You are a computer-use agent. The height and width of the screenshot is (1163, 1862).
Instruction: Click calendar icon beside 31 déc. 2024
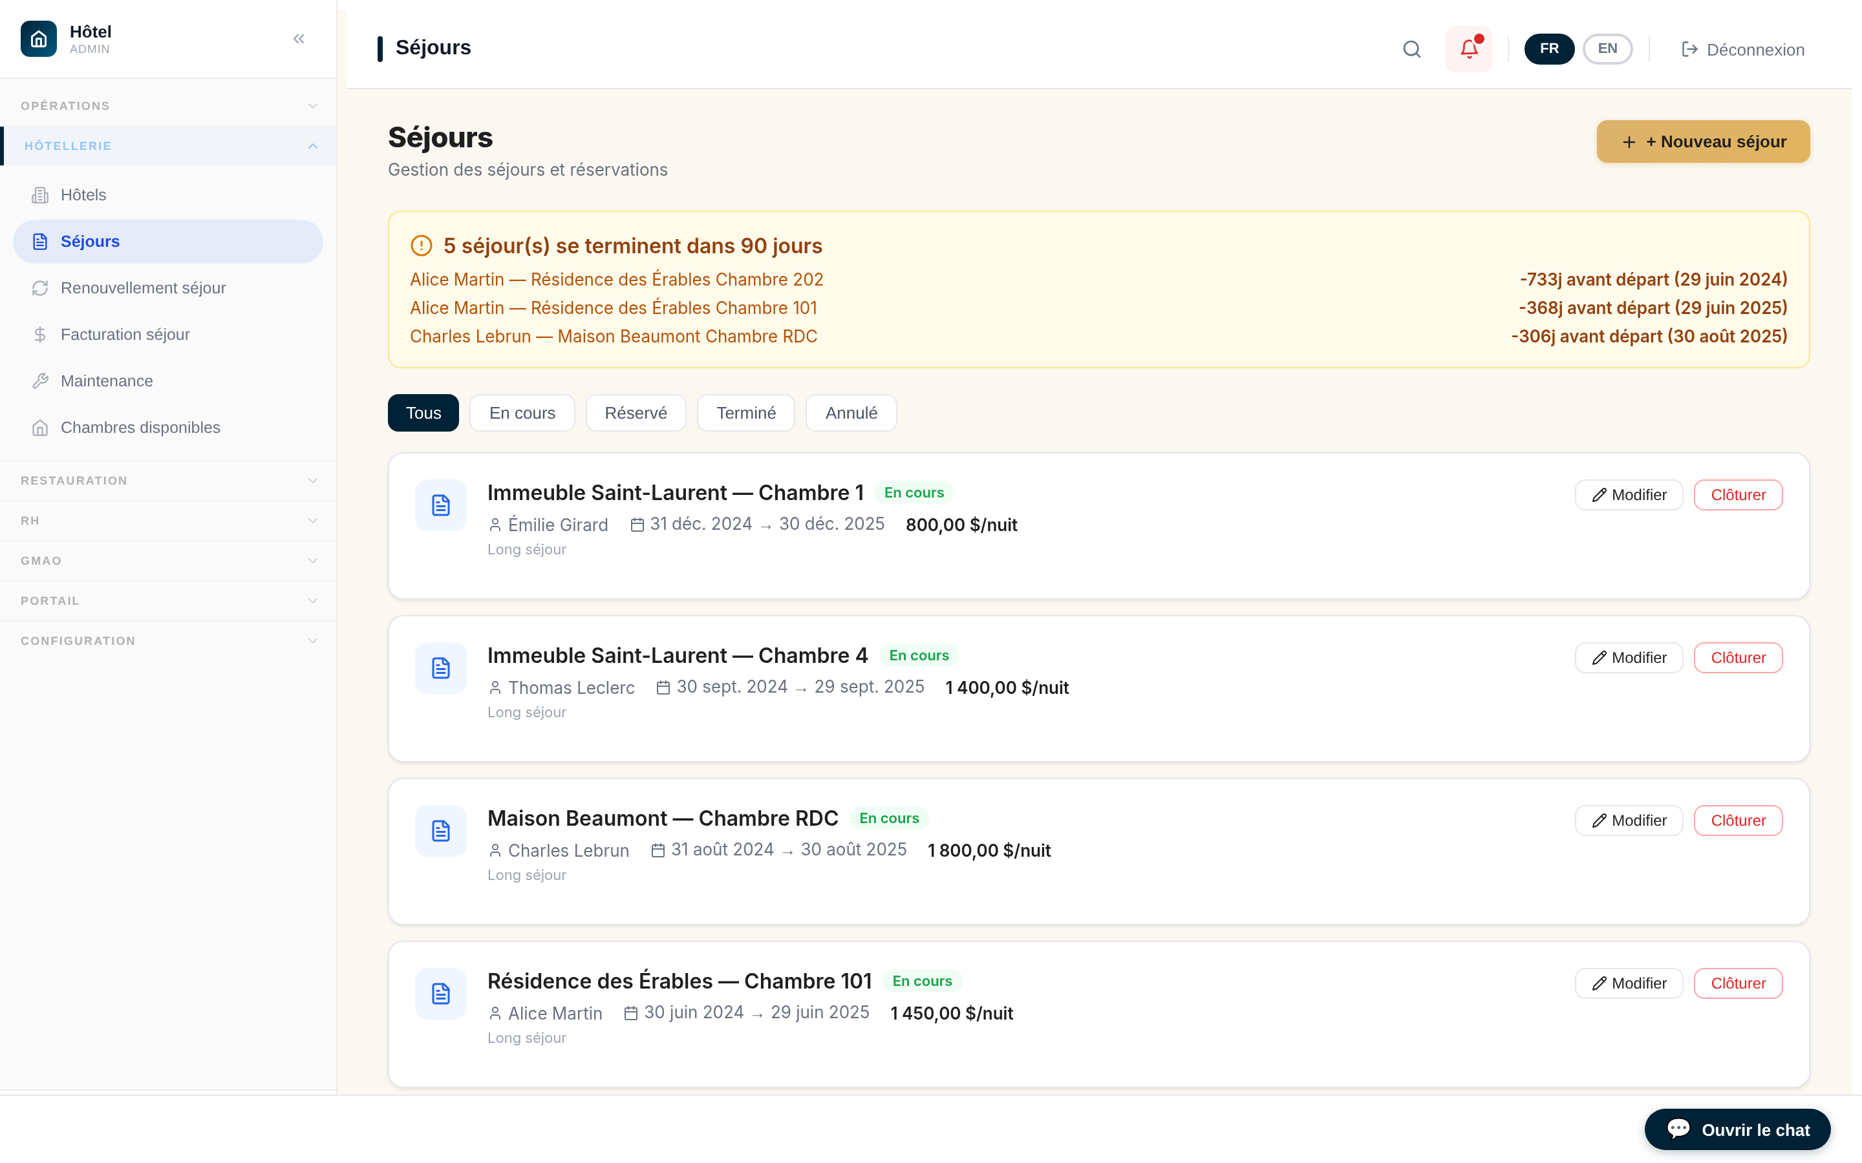coord(637,525)
